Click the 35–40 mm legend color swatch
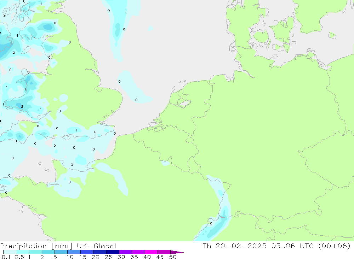The height and width of the screenshot is (259, 354). pos(138,252)
